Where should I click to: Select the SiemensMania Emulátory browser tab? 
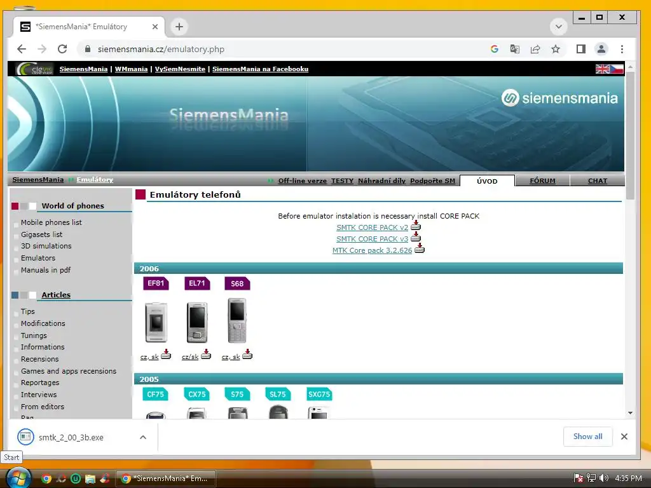(88, 27)
